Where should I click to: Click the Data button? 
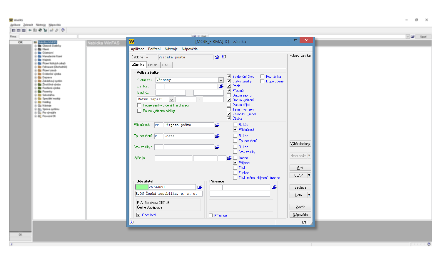coord(298,195)
